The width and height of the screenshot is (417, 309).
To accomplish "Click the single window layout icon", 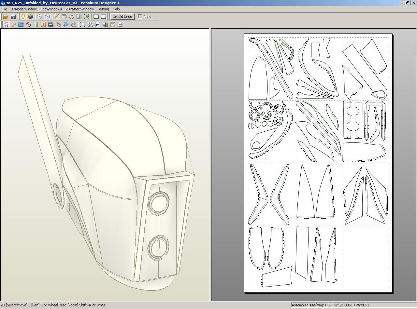I will click(x=104, y=17).
